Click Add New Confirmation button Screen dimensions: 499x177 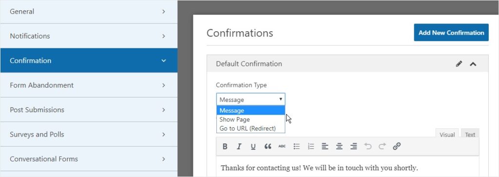click(x=451, y=33)
